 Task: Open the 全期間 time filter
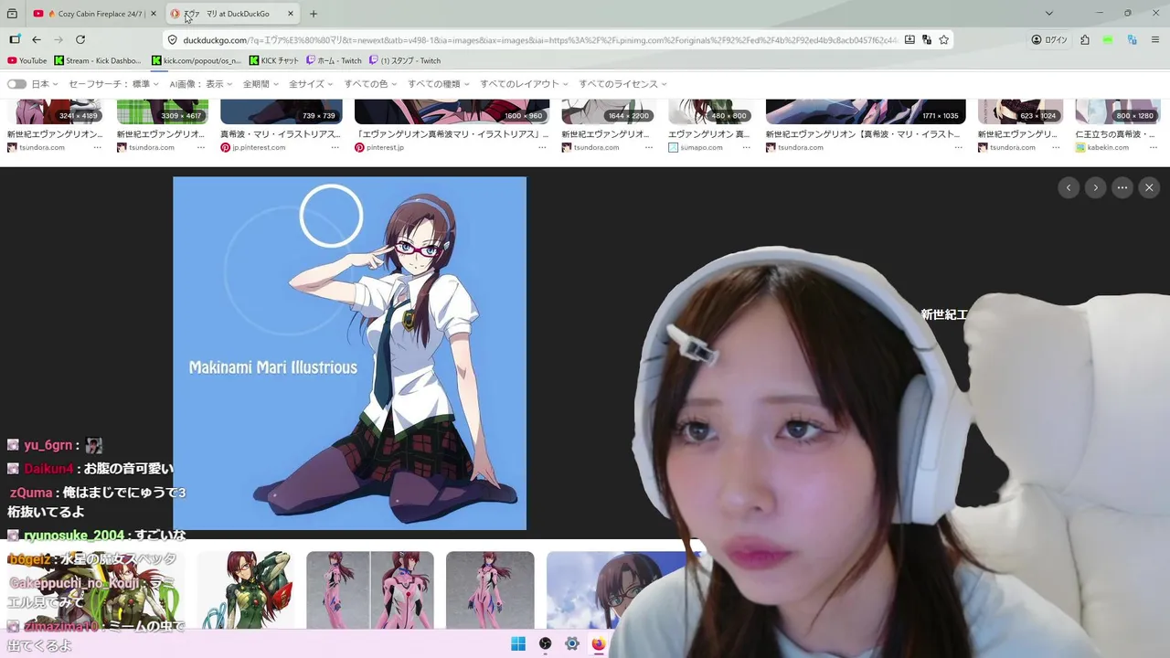(261, 84)
